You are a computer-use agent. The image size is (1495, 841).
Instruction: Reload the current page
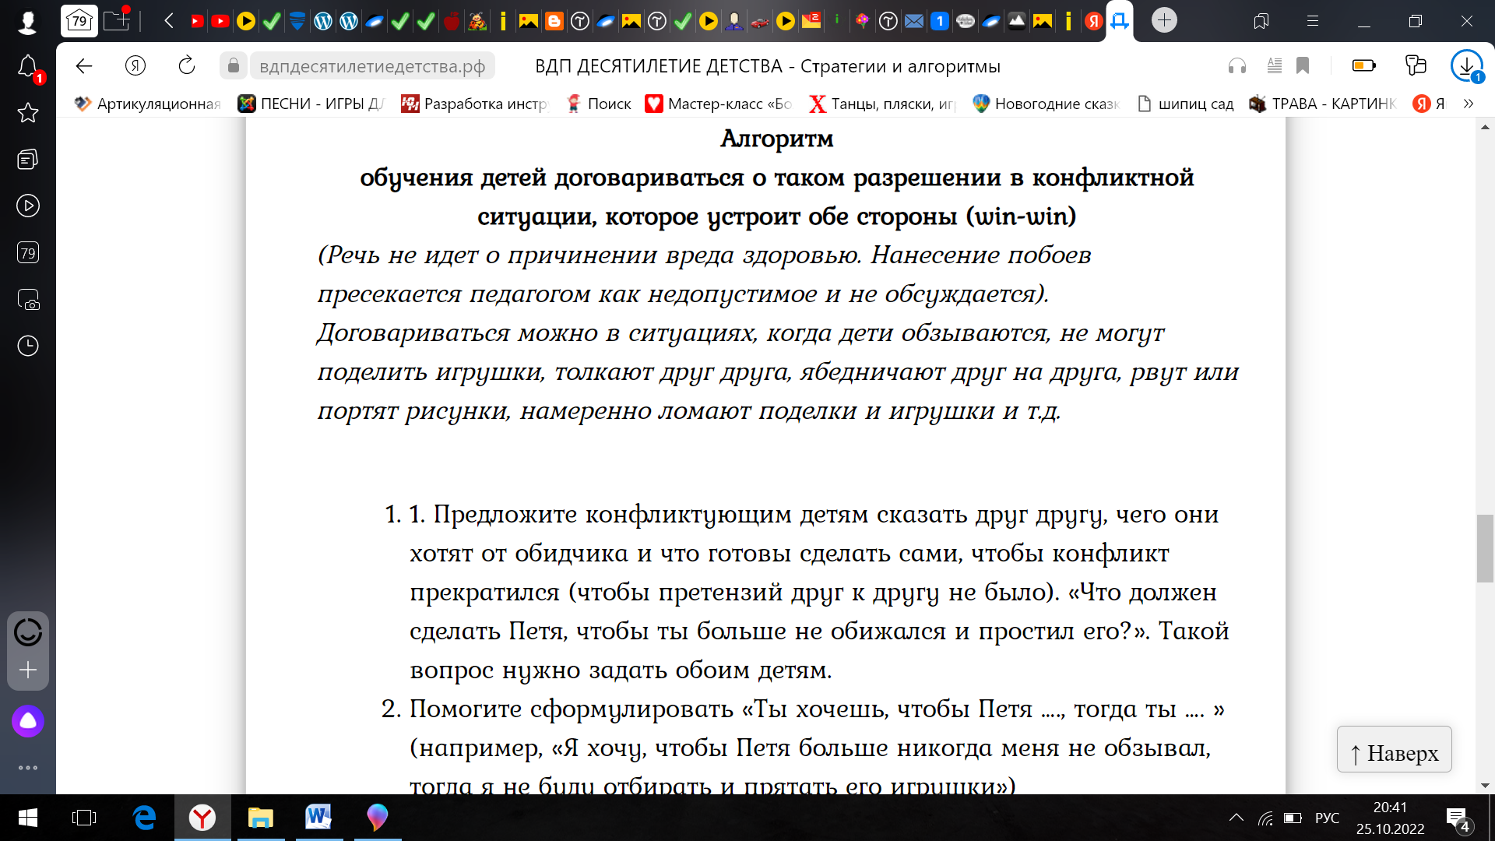tap(187, 66)
